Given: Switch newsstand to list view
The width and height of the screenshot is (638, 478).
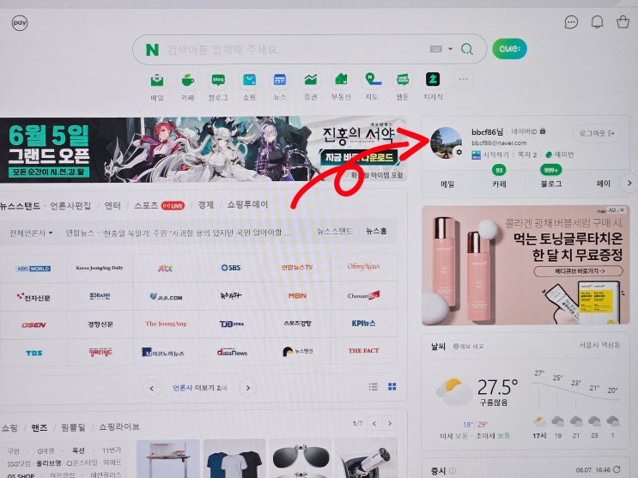Looking at the screenshot, I should pos(374,386).
